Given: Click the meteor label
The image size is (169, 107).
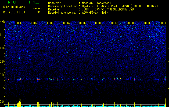Looking at the screenshot, I should click(38, 8).
